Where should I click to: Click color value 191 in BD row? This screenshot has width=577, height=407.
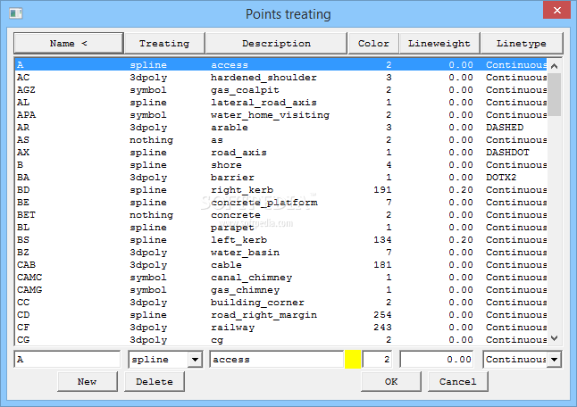pos(382,190)
